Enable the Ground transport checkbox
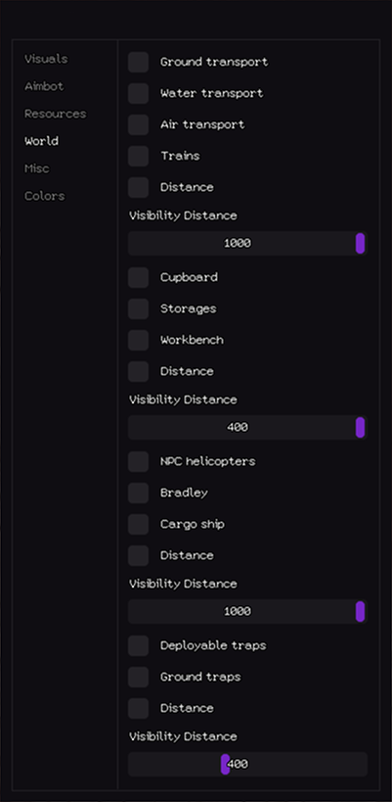Screen dimensions: 392x802 coord(138,62)
